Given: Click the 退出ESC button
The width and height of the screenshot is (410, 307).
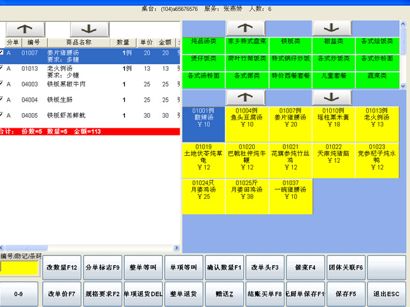Looking at the screenshot, I should 386,294.
